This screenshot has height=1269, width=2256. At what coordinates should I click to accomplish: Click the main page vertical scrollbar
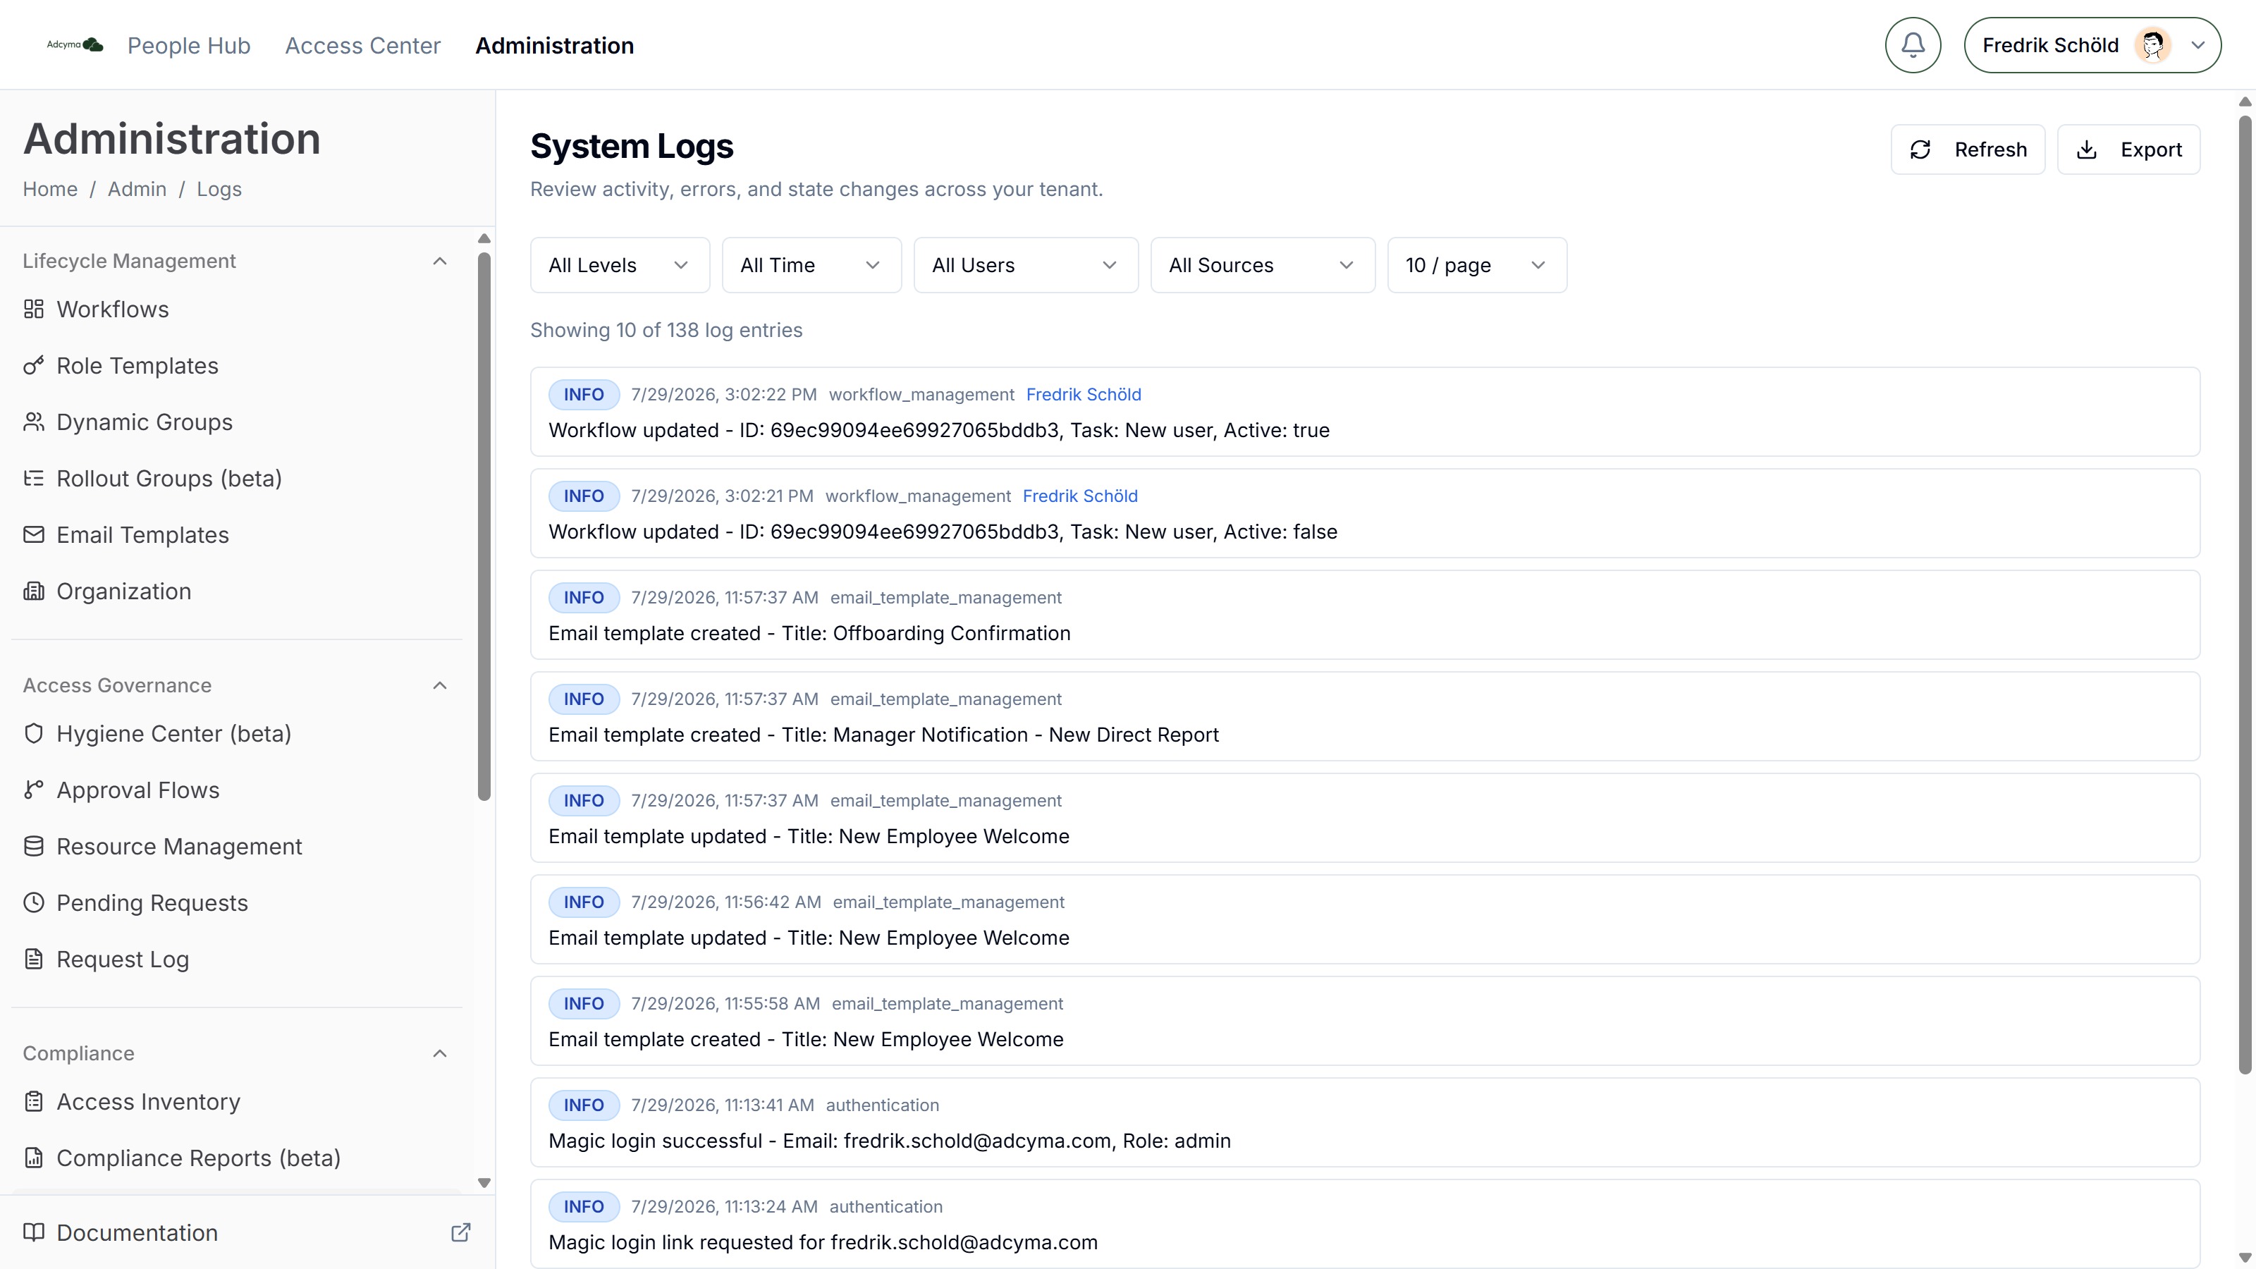pyautogui.click(x=2245, y=596)
